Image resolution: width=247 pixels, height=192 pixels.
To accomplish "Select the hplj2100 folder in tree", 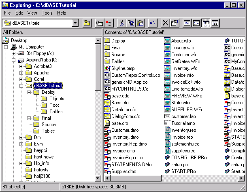I will click(42, 176).
